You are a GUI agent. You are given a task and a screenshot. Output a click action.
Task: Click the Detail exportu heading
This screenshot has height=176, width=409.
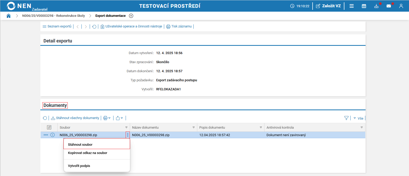pyautogui.click(x=58, y=41)
